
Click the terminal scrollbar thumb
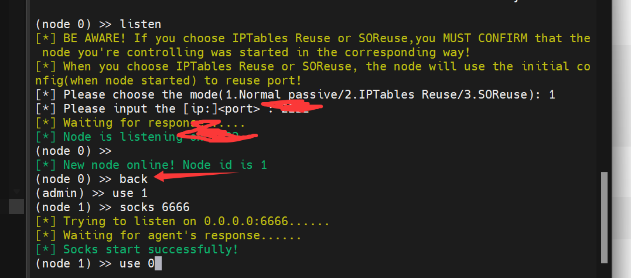tap(604, 218)
